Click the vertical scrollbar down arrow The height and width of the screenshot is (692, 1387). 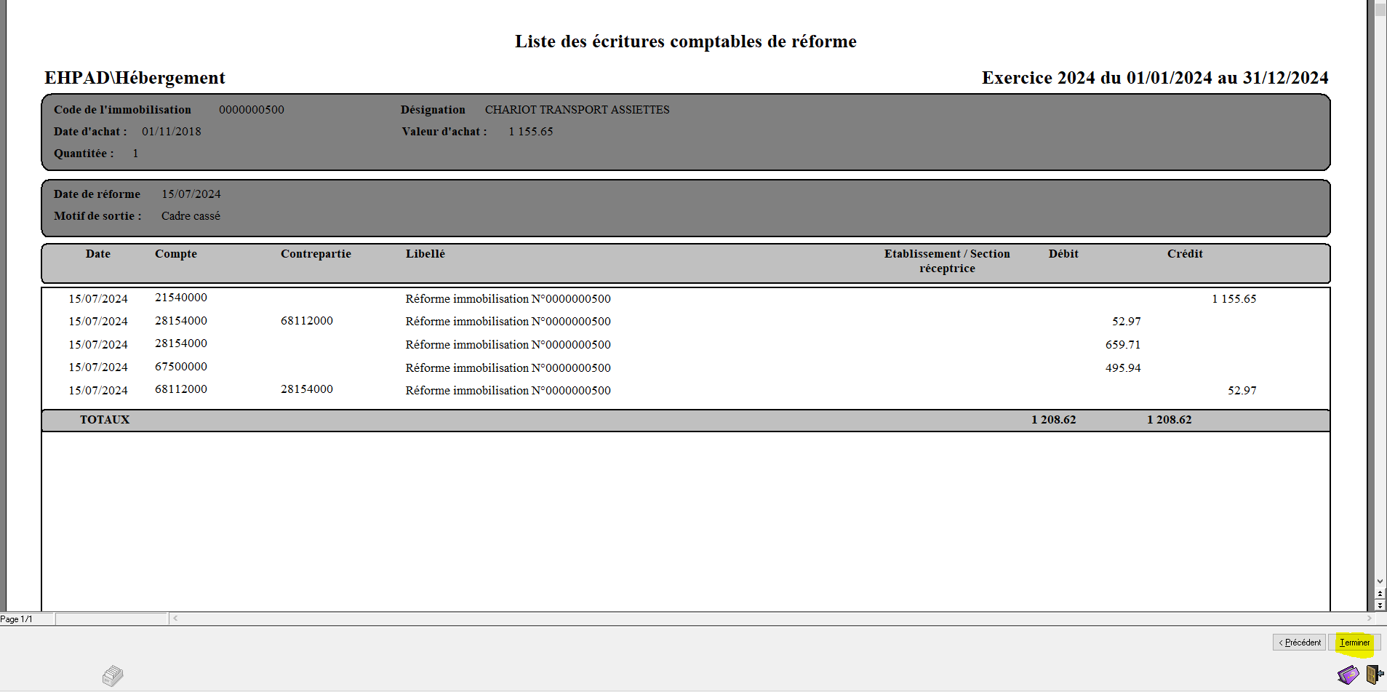pos(1380,581)
